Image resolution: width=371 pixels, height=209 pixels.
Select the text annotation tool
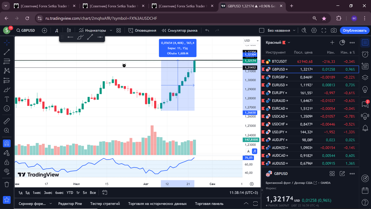7,99
